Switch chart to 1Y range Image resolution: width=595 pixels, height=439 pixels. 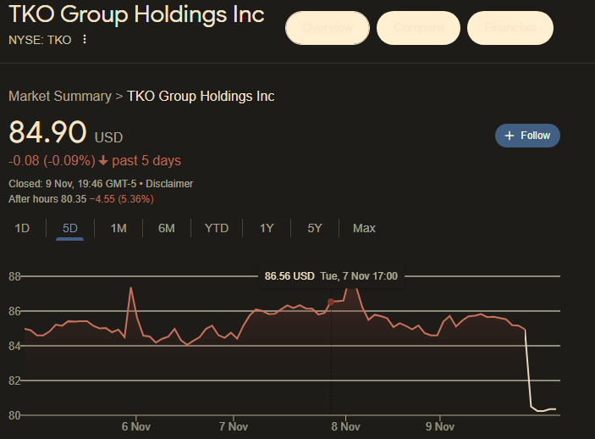pyautogui.click(x=267, y=228)
